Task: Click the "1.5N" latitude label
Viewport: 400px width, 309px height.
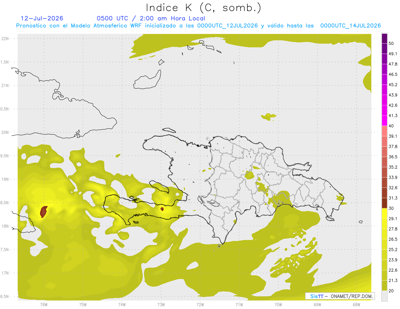Action: click(x=5, y=62)
